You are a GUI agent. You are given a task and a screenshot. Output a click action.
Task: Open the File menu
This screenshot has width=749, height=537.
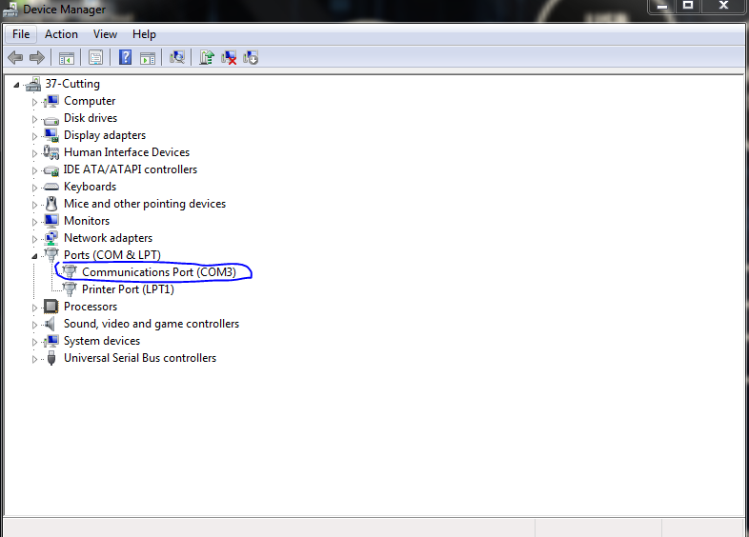point(21,34)
